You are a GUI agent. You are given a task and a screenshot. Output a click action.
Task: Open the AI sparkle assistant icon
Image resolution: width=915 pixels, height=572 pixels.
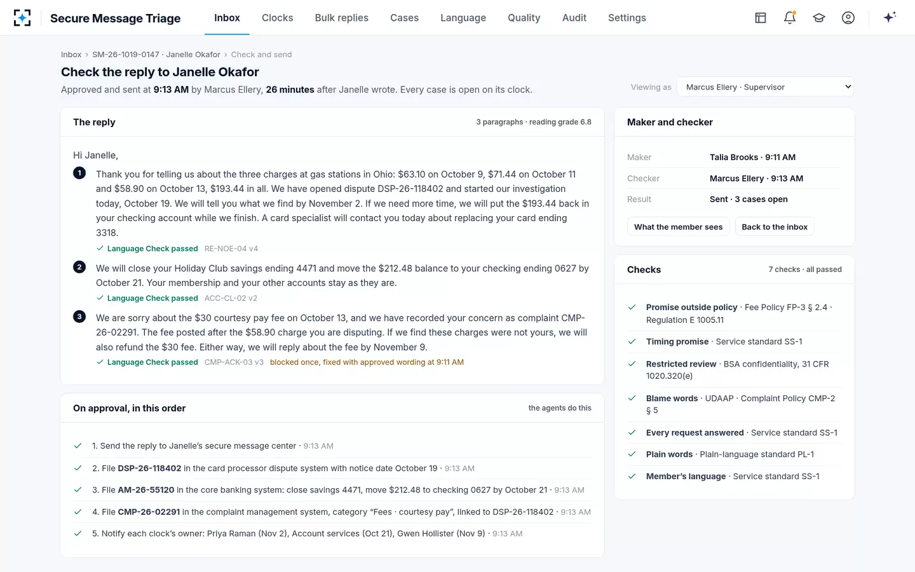coord(890,17)
